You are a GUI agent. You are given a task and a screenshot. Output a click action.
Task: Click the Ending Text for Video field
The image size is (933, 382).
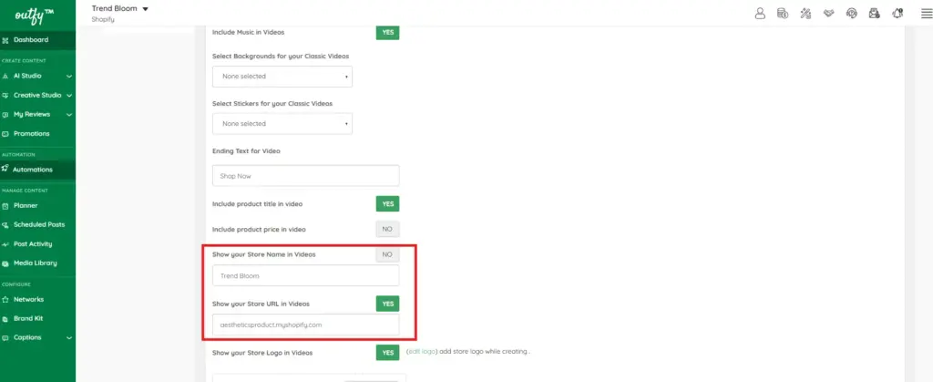(306, 176)
